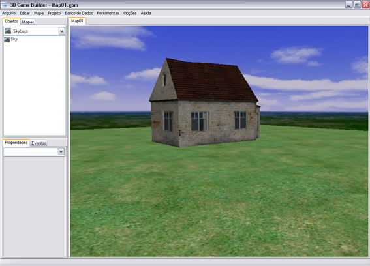Switch to the Eventos tab
The image size is (370, 266).
[39, 143]
